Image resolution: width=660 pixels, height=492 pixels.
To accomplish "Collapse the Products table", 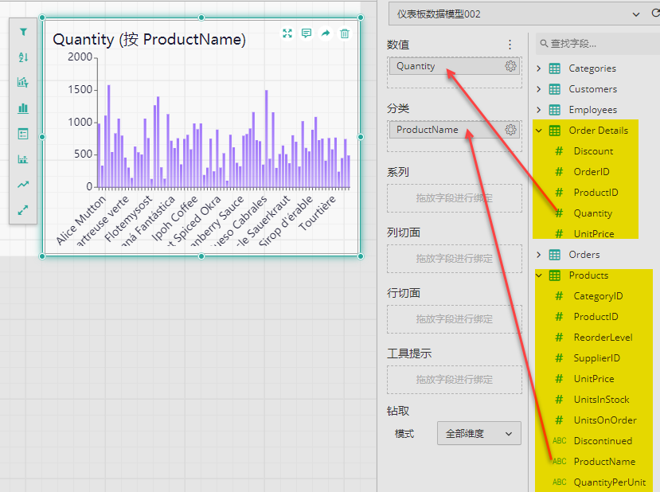I will pos(539,275).
